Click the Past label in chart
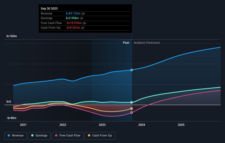 [126, 43]
